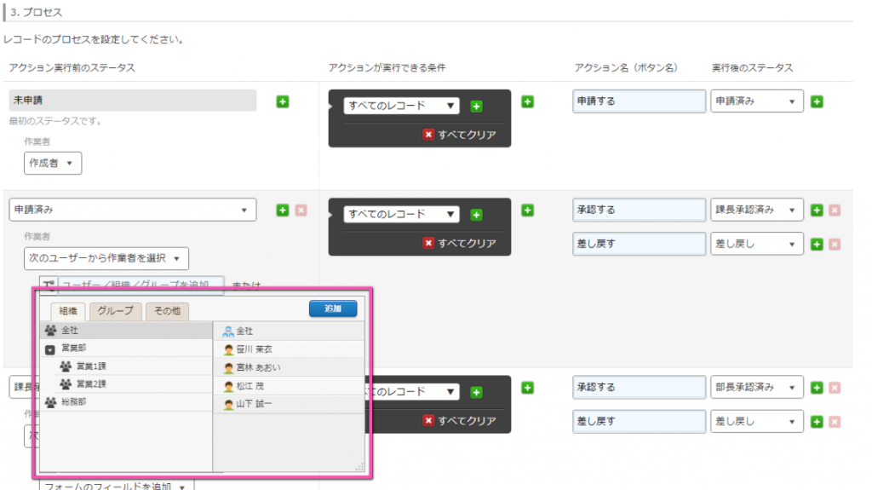Focus the 承認する field in 申請済み row
The height and width of the screenshot is (490, 872).
pos(639,210)
